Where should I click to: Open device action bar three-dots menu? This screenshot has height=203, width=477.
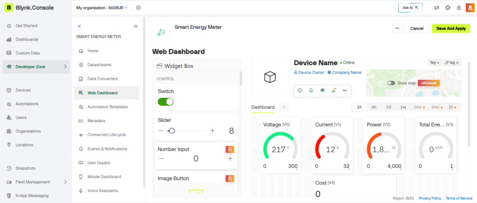click(x=345, y=91)
